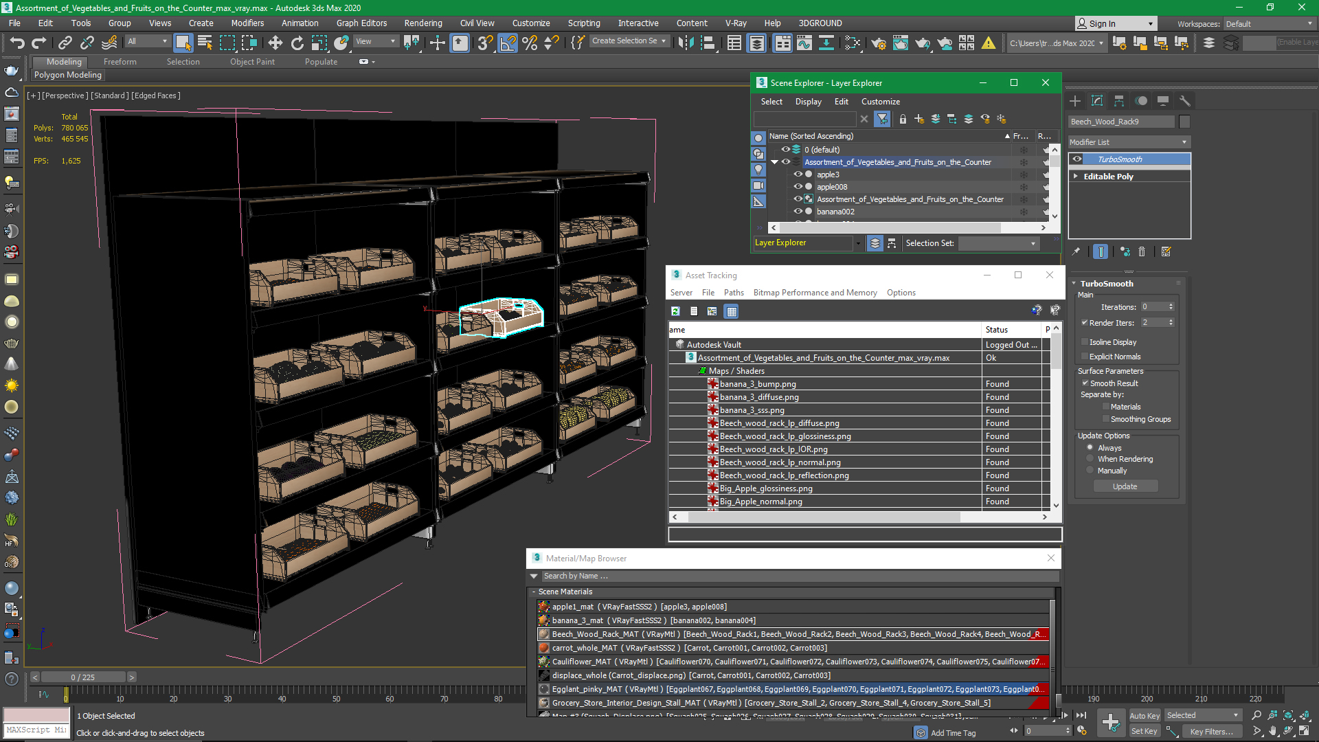Click the Undo arrow icon
Viewport: 1319px width, 742px height.
(x=17, y=43)
